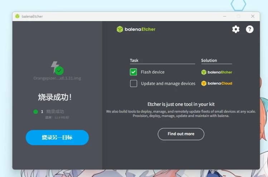Click the Flash device label
268x177 pixels.
click(x=153, y=72)
